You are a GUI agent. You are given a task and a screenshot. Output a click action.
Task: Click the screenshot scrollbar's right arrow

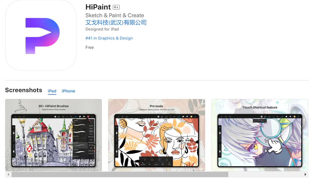click(305, 174)
